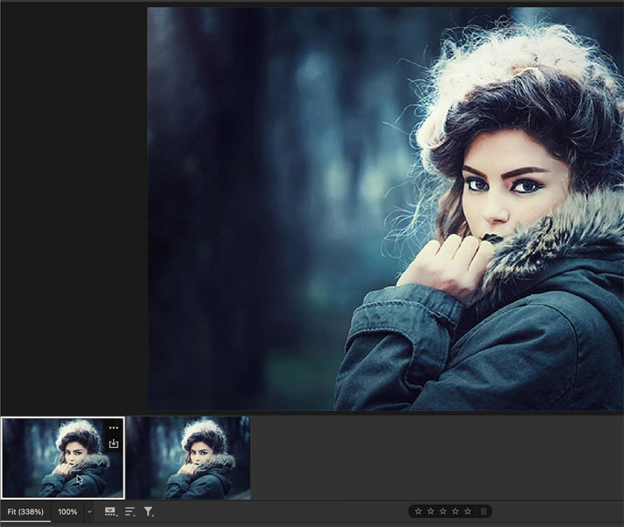This screenshot has width=624, height=527.
Task: Select the Fit (338%) zoom option
Action: (x=25, y=511)
